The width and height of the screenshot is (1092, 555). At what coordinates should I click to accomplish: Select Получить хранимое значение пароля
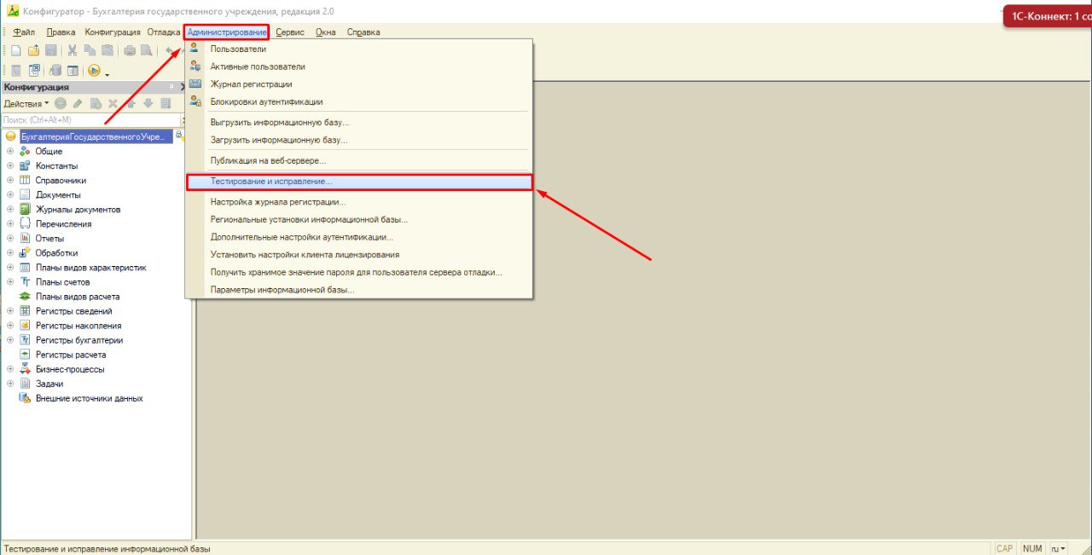click(358, 272)
